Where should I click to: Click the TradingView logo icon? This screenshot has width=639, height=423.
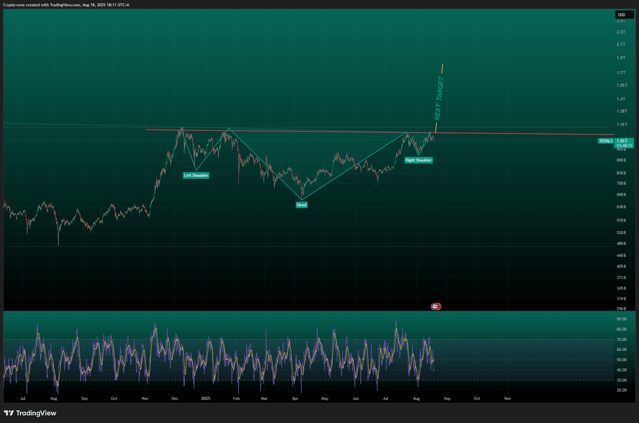coord(9,413)
